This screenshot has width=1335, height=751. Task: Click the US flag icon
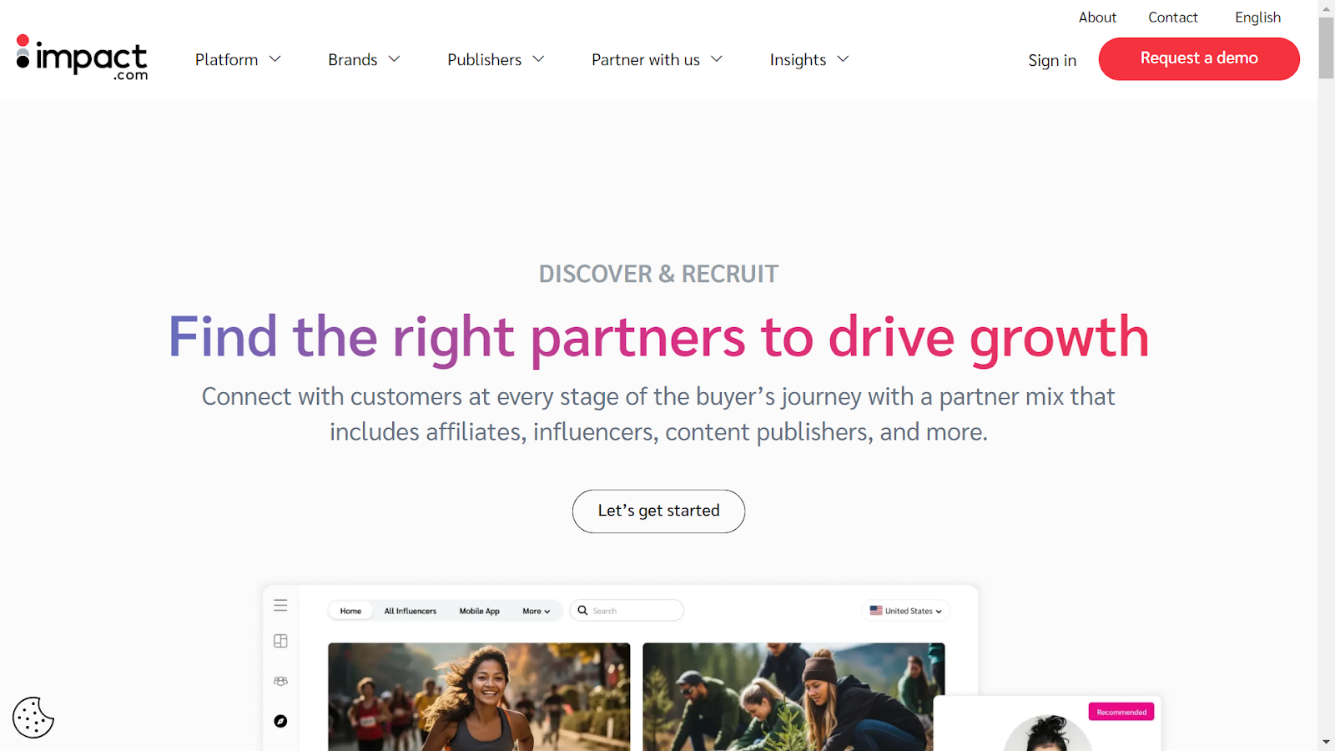(876, 611)
